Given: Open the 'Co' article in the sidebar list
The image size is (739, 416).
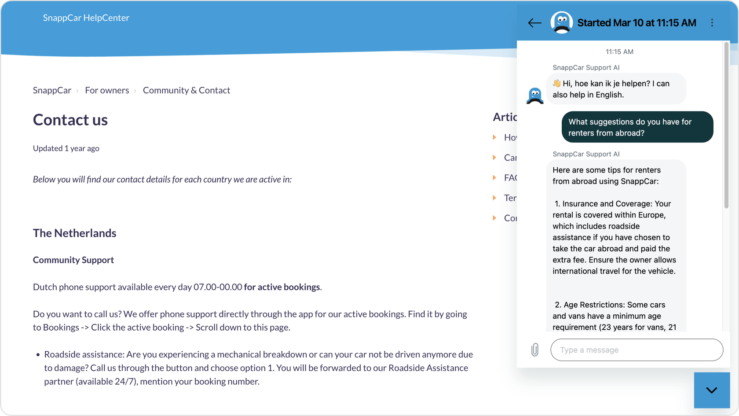Looking at the screenshot, I should point(510,218).
